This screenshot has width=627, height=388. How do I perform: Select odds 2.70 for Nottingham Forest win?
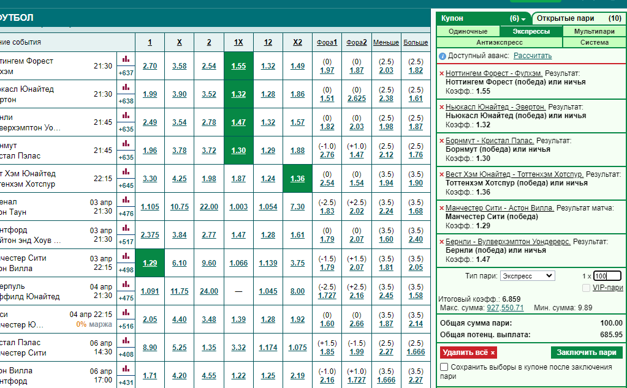tap(150, 66)
